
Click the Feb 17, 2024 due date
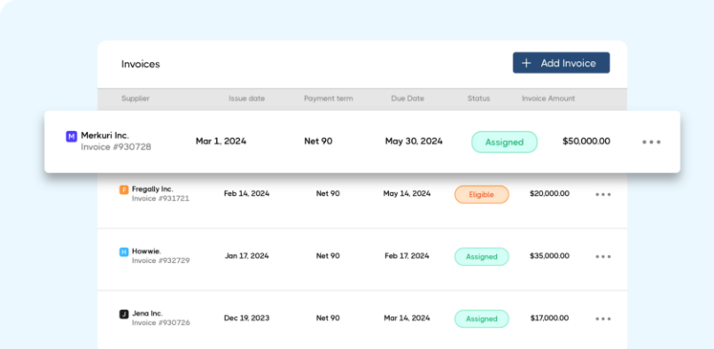pos(407,256)
